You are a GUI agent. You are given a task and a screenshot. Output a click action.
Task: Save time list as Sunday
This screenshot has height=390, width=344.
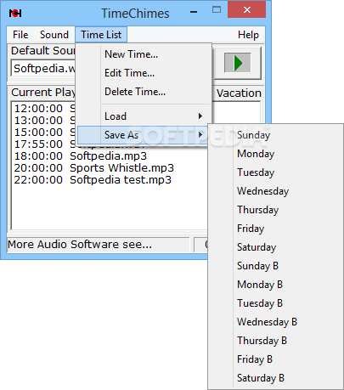pyautogui.click(x=275, y=135)
